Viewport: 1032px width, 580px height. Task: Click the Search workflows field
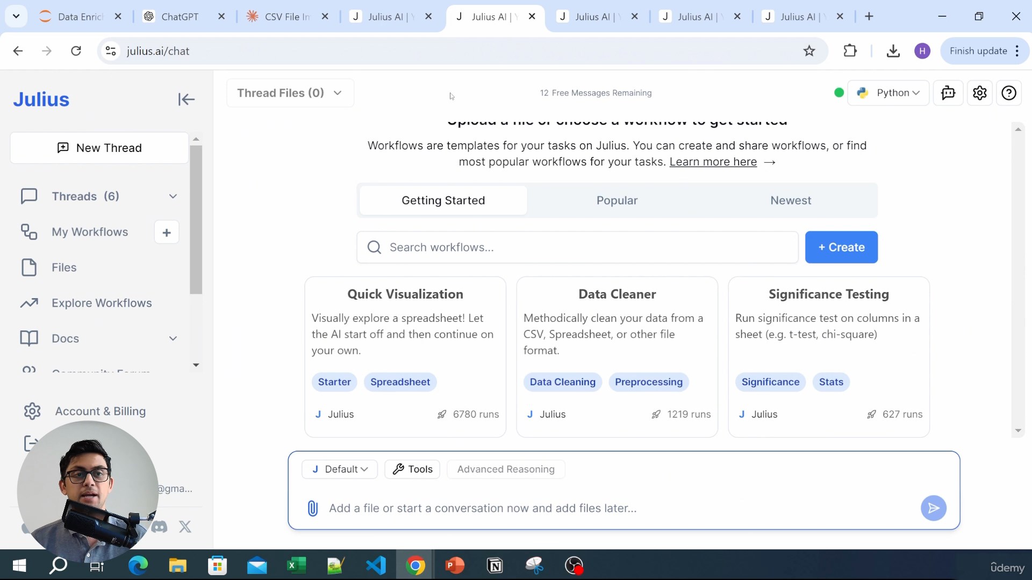point(577,248)
